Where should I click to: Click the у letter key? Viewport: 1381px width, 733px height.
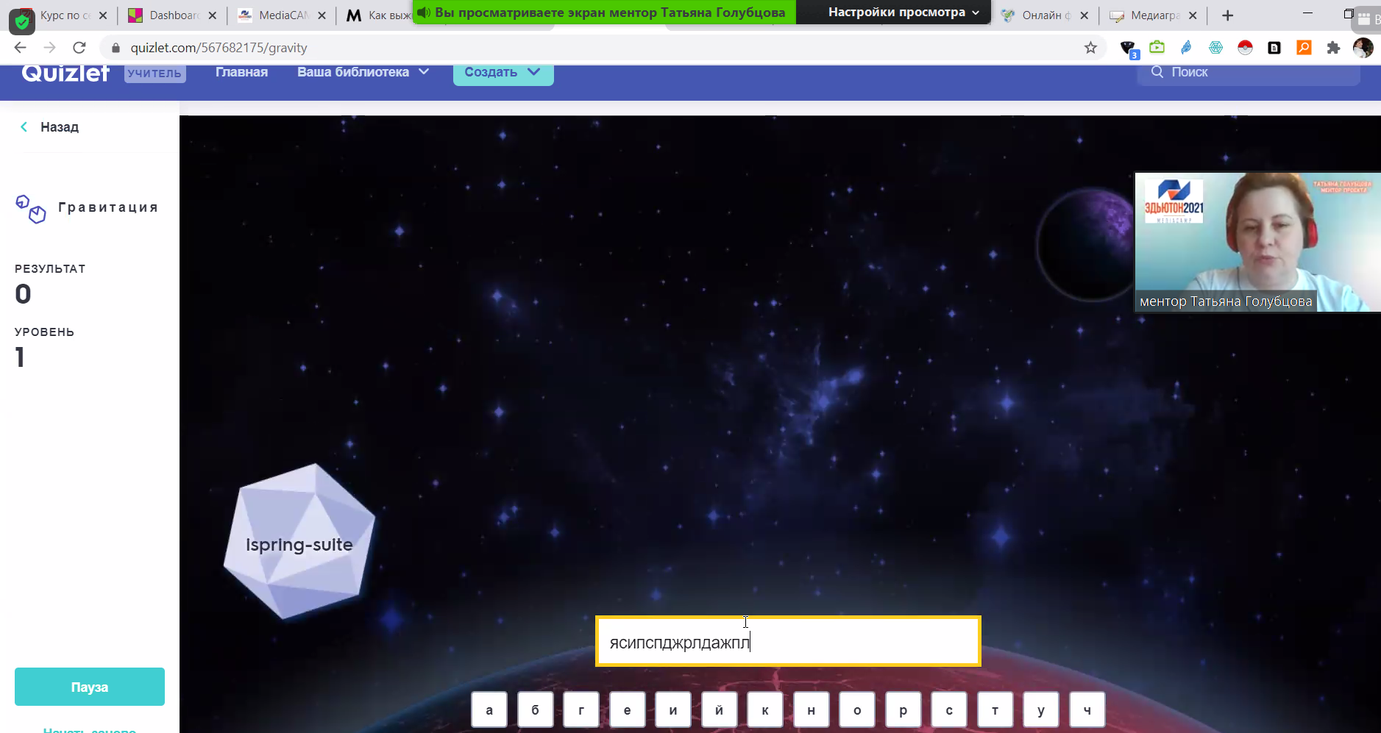(x=1041, y=710)
